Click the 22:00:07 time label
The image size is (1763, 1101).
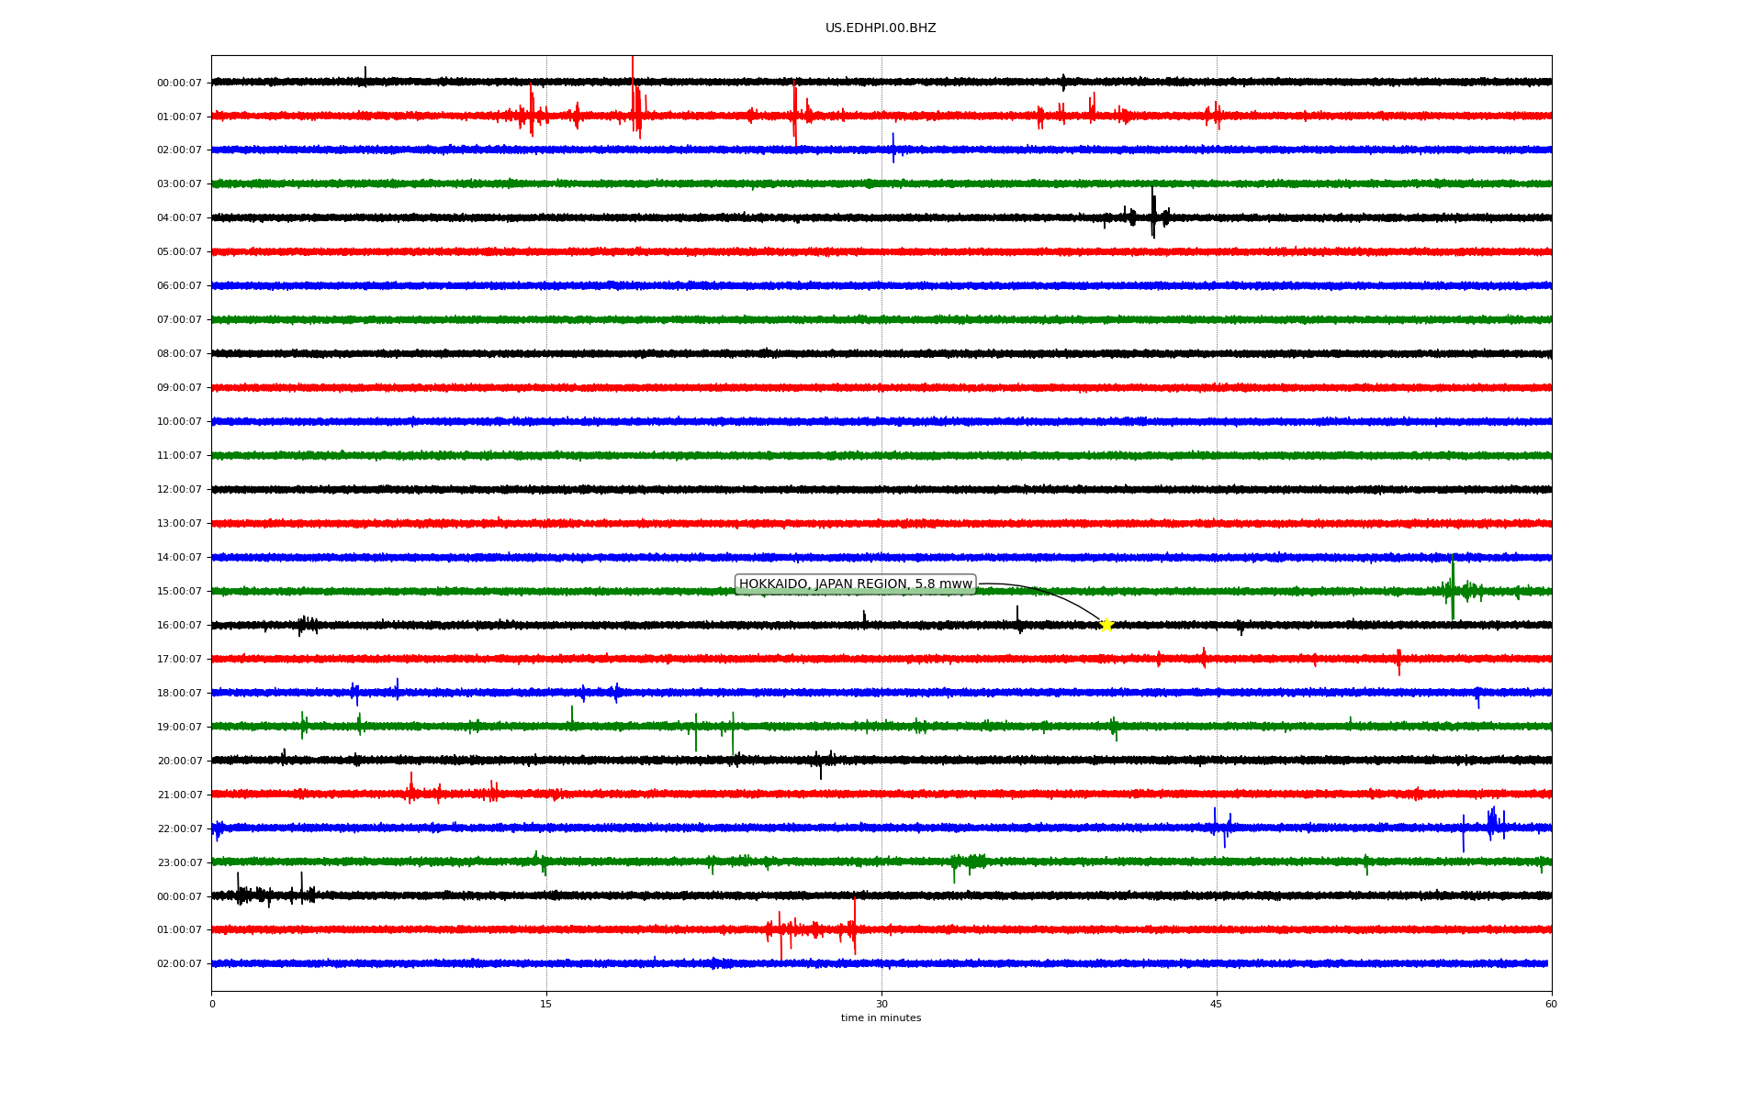(x=179, y=829)
